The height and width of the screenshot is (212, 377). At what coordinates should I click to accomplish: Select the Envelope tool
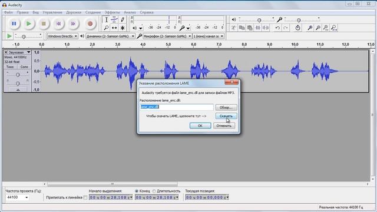(x=114, y=19)
